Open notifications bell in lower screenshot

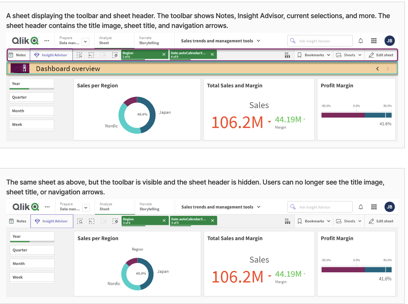(x=361, y=207)
